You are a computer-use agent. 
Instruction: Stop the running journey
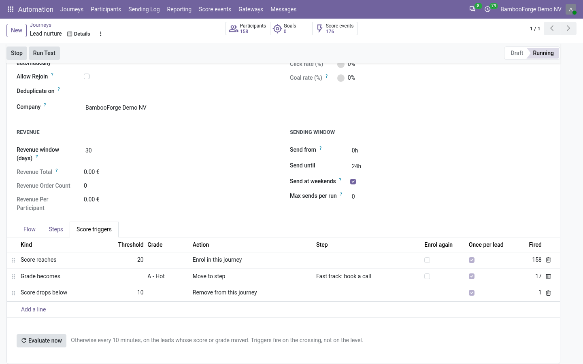click(x=17, y=53)
